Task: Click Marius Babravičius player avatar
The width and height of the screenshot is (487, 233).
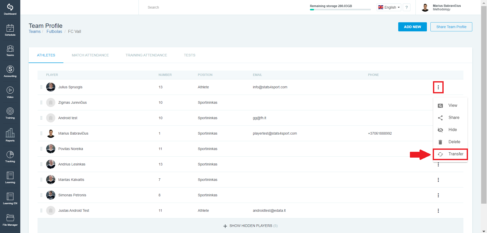Action: (51, 133)
